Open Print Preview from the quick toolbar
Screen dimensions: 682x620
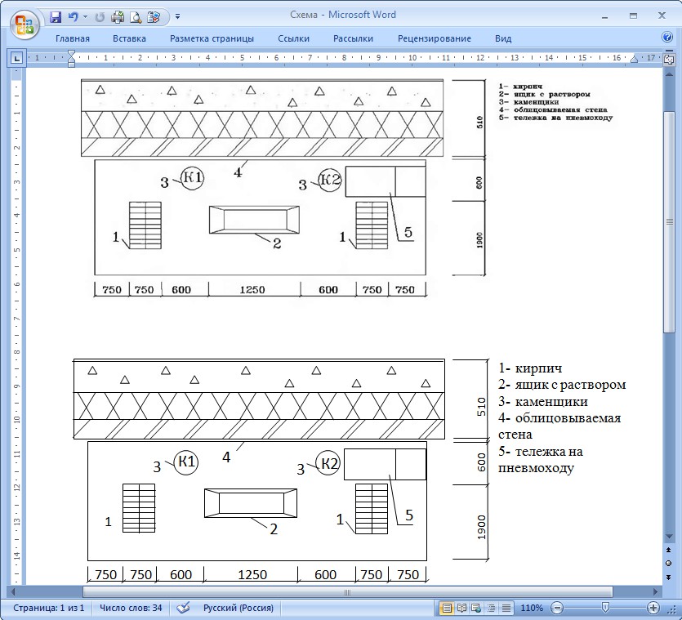(136, 17)
